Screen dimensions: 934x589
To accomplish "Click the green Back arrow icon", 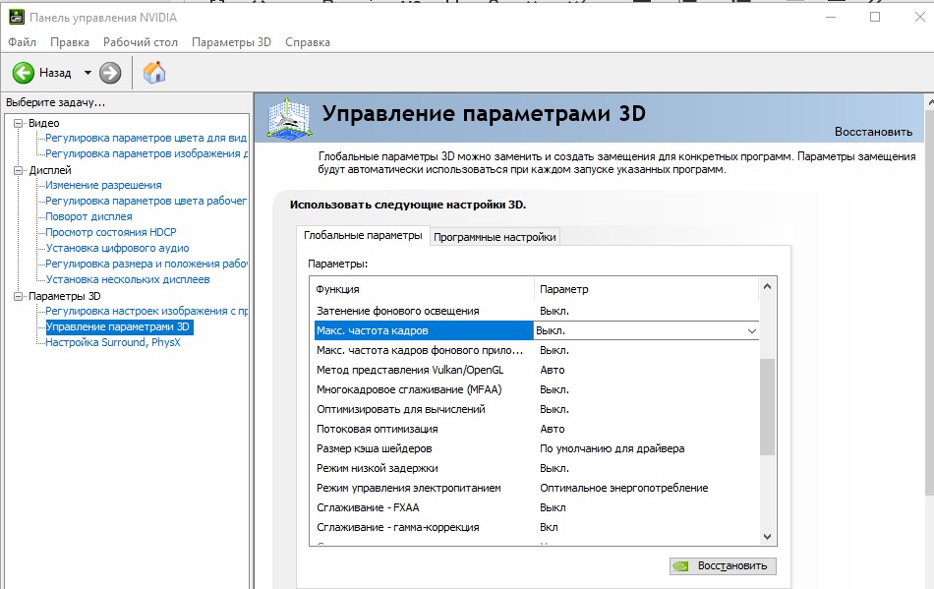I will click(x=24, y=73).
